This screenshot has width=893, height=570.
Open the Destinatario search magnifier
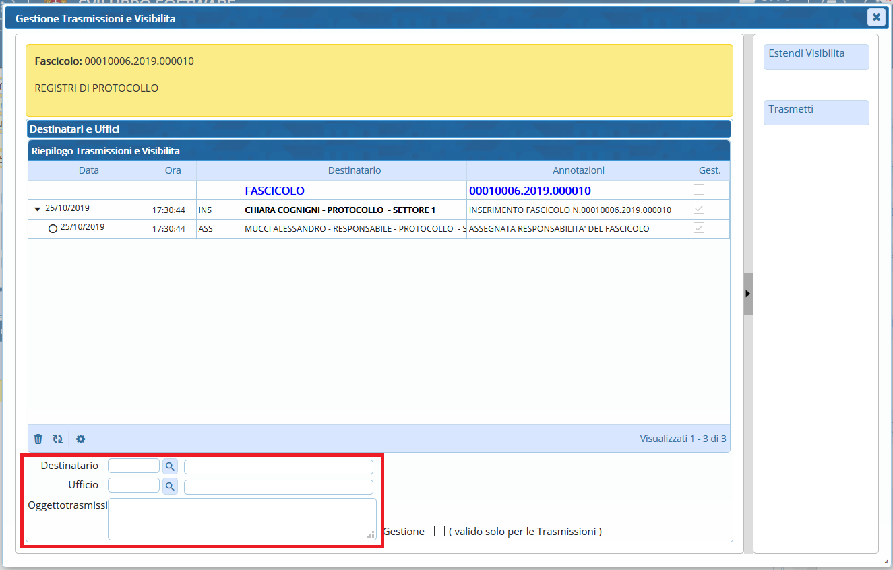pyautogui.click(x=170, y=466)
